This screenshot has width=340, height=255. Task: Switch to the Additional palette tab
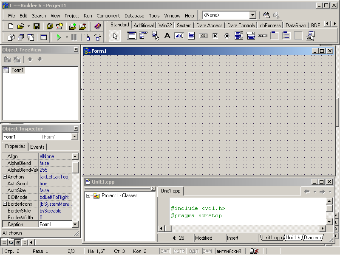[144, 25]
